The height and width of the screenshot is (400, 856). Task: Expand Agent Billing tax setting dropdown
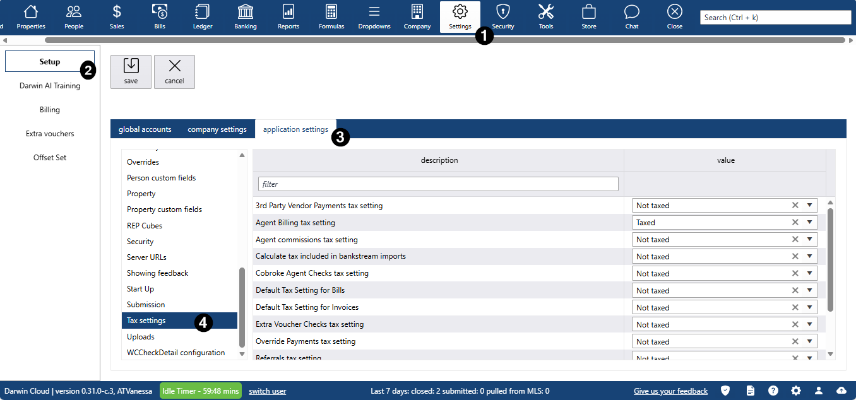click(809, 223)
